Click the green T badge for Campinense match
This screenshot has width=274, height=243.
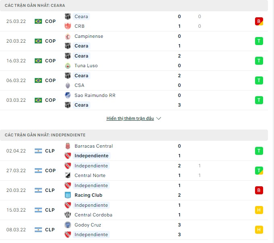pyautogui.click(x=259, y=41)
